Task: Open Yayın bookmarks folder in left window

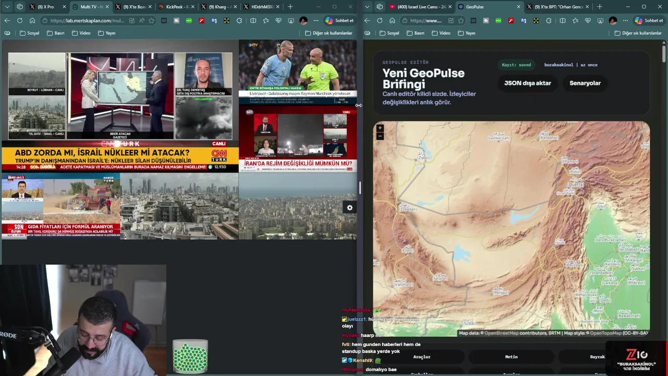Action: [x=106, y=33]
